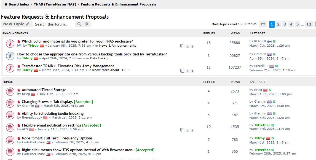Screen dimensions: 316x160
Task: Click Feature Requests & Enhancement Proposals breadcrumb
Action: click(x=119, y=4)
